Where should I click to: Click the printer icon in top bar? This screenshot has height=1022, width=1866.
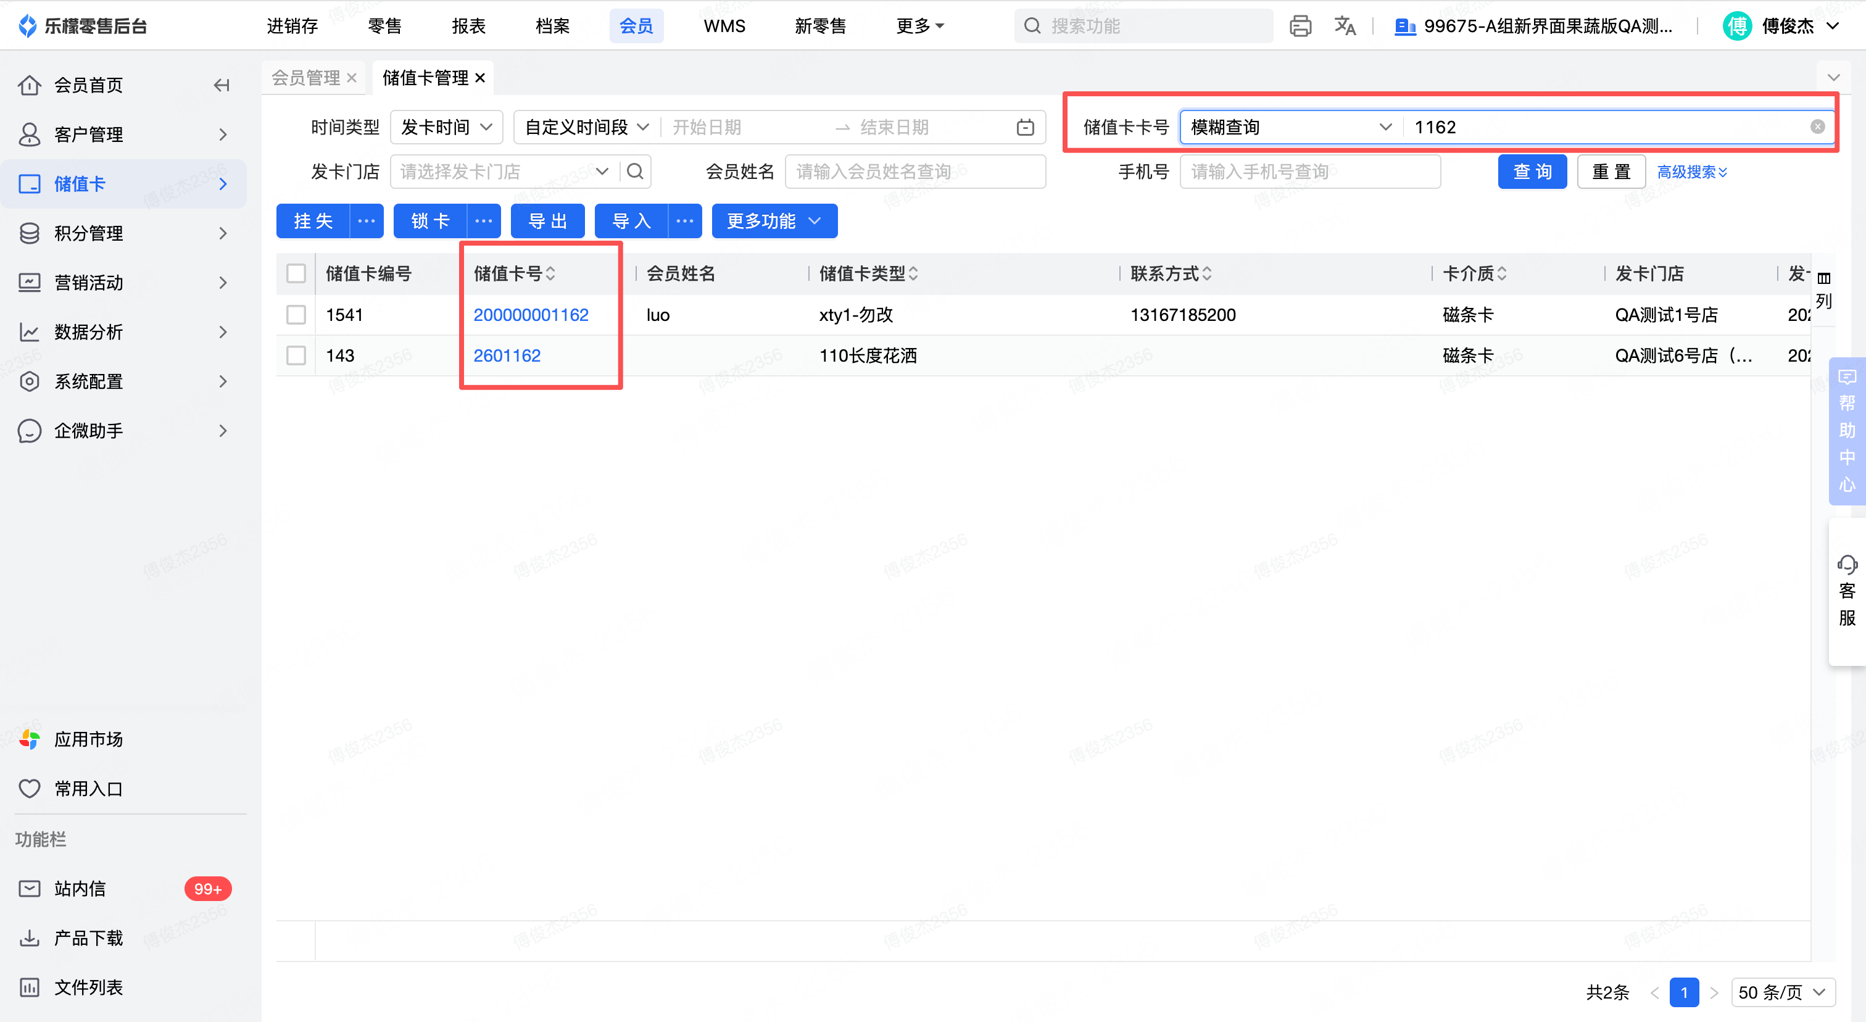click(x=1300, y=26)
